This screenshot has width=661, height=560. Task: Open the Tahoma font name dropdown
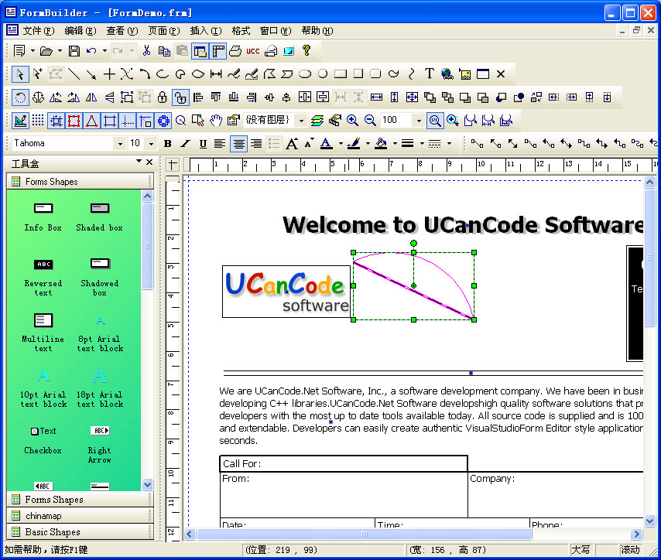pos(119,144)
